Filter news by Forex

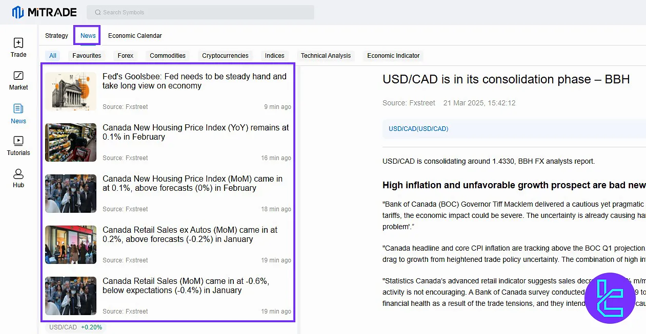point(126,56)
